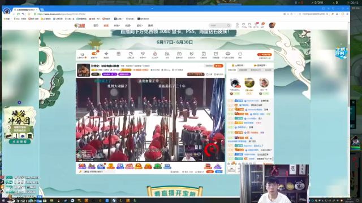Click the orange follow heart button
The height and width of the screenshot is (203, 362).
pos(218,66)
